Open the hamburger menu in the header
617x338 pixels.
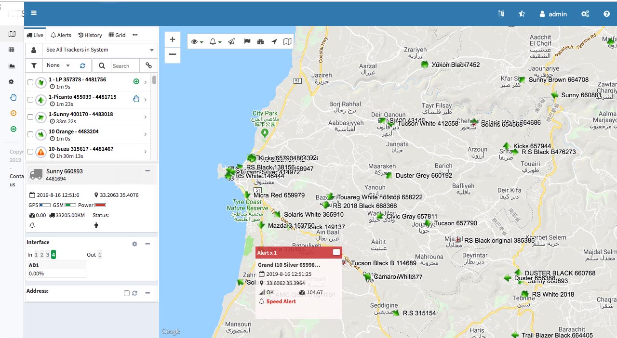pos(34,13)
